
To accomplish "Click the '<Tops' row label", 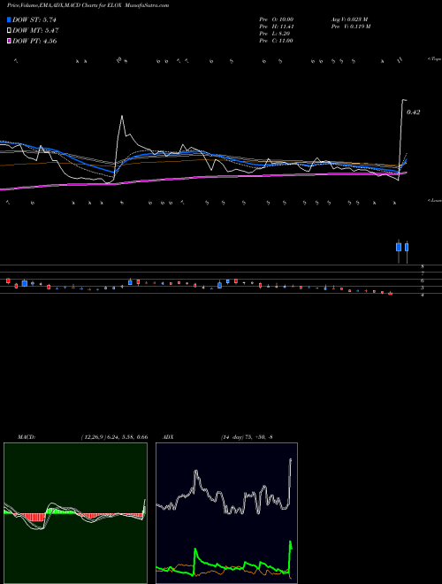I will pos(435,59).
